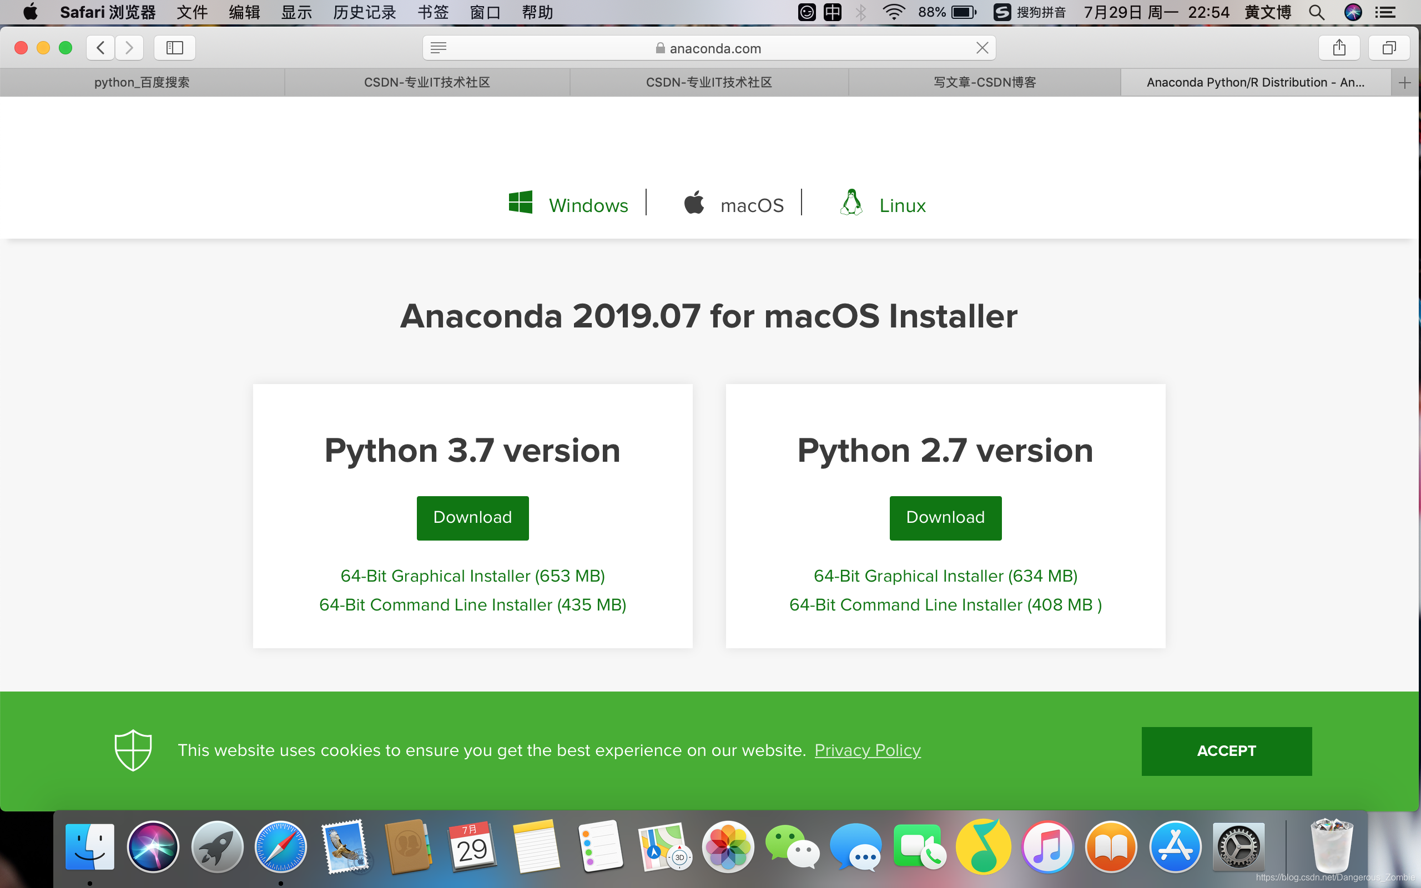Select the Anaconda Python/R Distribution tab
This screenshot has width=1421, height=888.
click(x=1256, y=82)
